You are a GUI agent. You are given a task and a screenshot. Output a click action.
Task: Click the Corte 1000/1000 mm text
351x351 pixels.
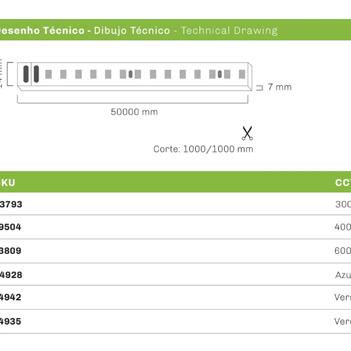203,149
